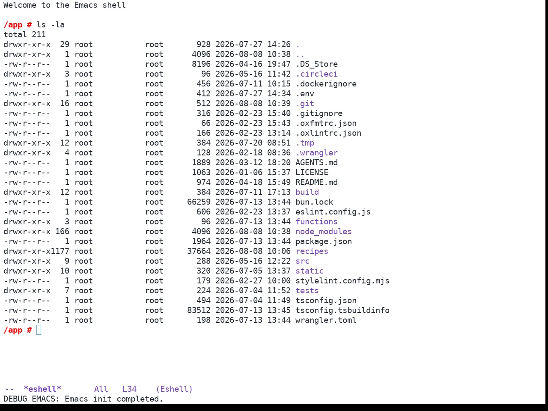
Task: Click the .tmp directory name
Action: pyautogui.click(x=305, y=143)
